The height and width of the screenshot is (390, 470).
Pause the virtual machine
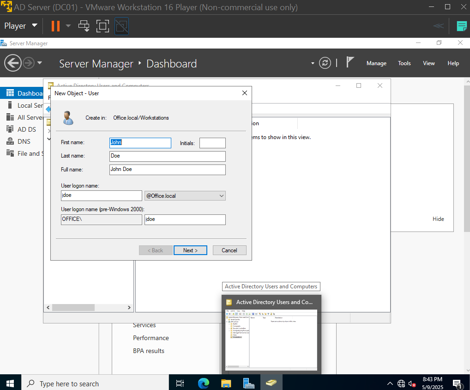coord(55,26)
